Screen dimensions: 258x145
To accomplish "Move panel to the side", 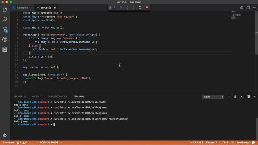I will (248, 97).
